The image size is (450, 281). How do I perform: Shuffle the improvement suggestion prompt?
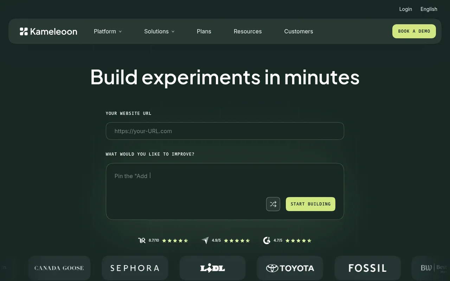click(273, 204)
